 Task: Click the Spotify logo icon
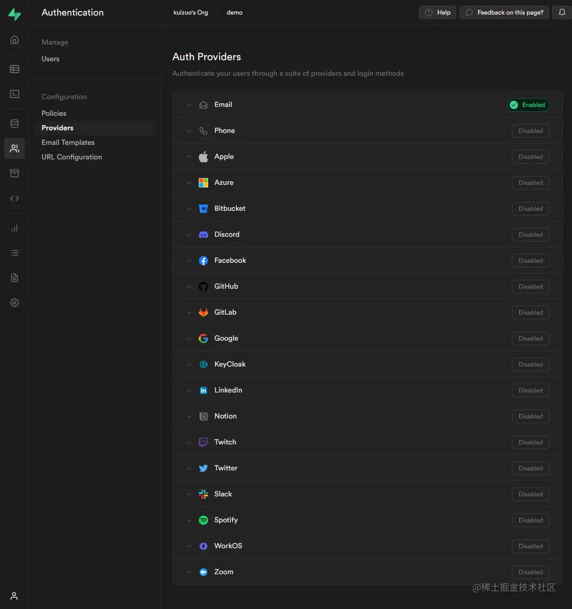(203, 520)
